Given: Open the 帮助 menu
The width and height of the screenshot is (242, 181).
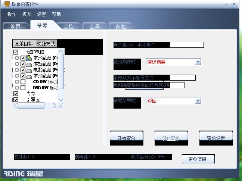Looking at the screenshot, I should coord(56,14).
